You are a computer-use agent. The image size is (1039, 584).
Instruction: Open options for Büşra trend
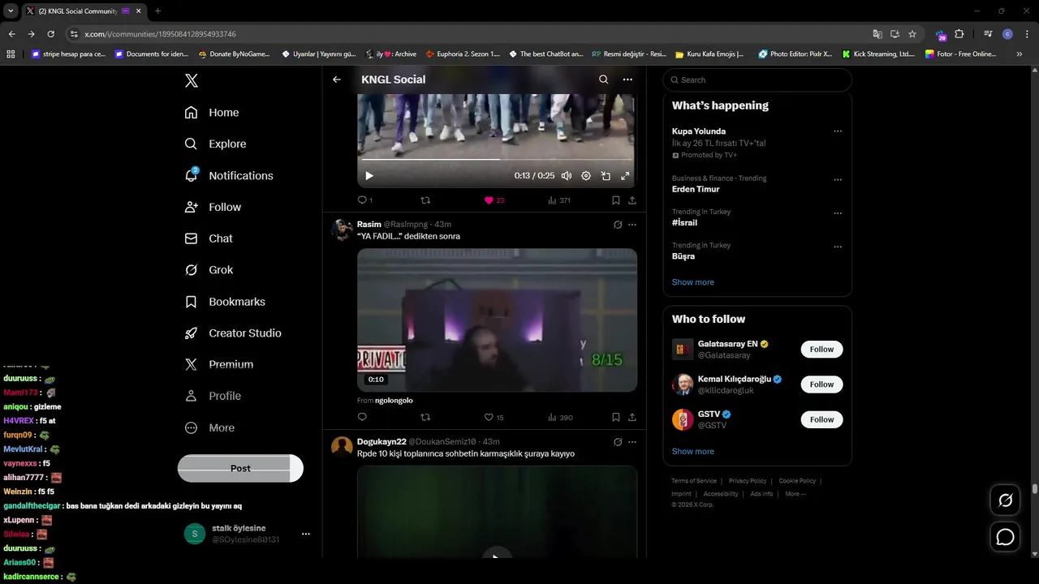(838, 247)
